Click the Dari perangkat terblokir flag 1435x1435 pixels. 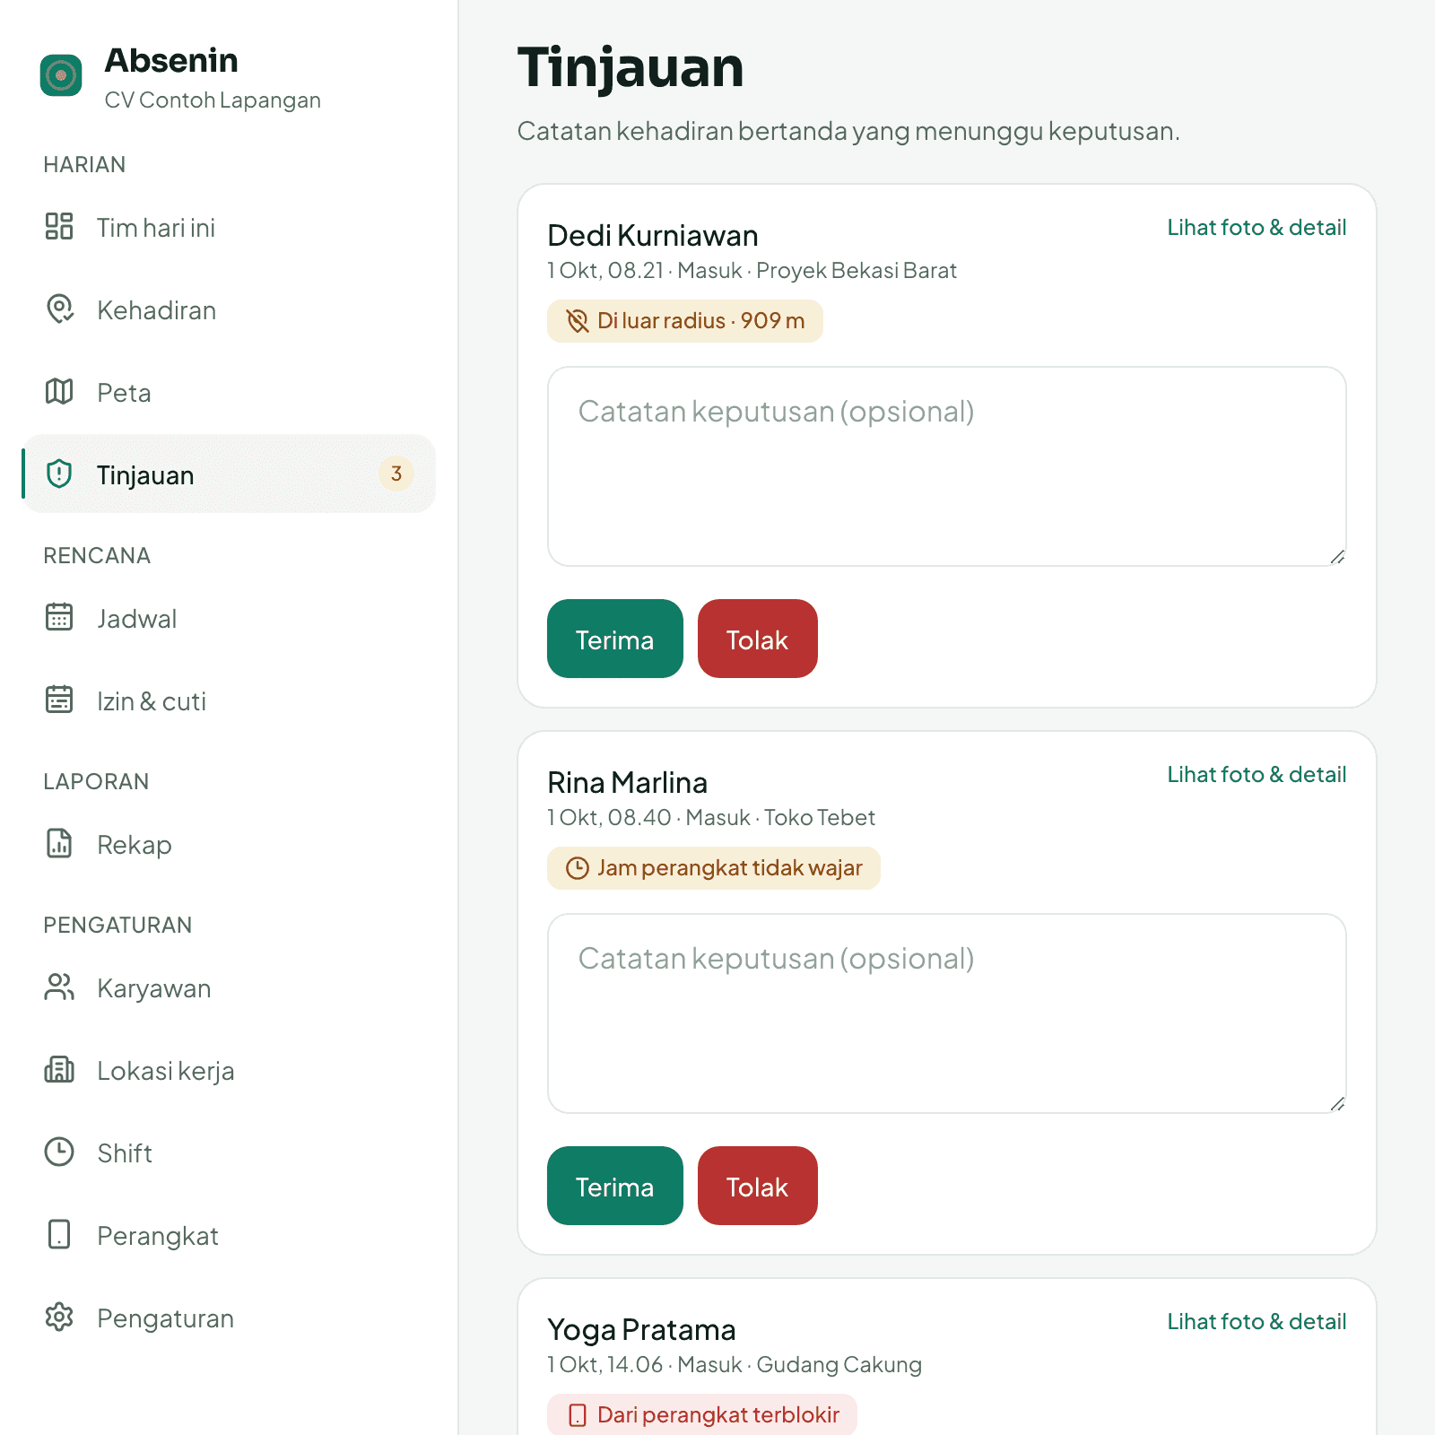(x=702, y=1415)
